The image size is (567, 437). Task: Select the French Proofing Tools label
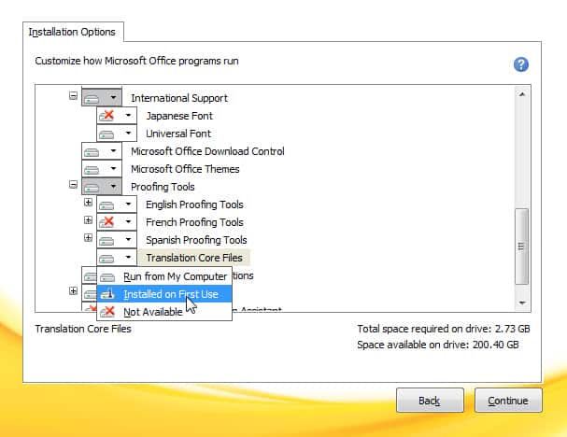coord(194,222)
